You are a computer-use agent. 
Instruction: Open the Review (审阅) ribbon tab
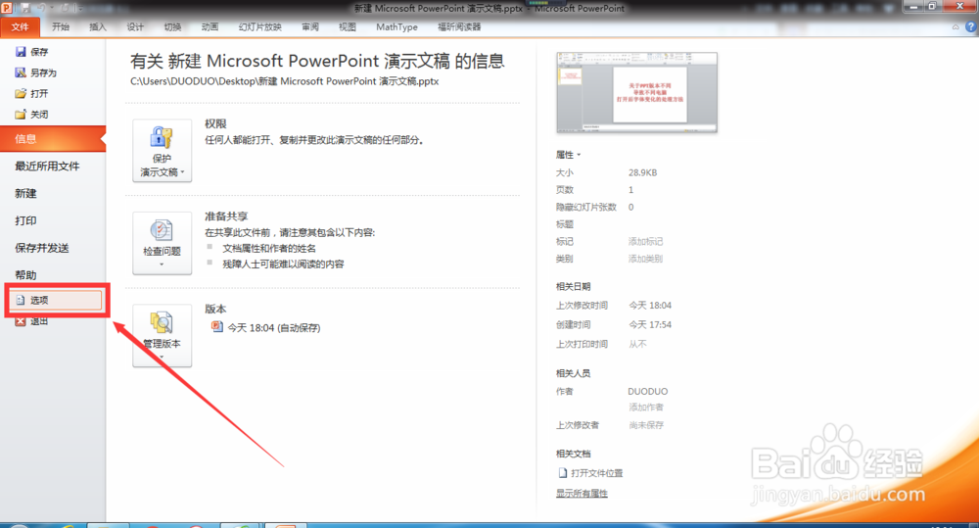[x=310, y=26]
